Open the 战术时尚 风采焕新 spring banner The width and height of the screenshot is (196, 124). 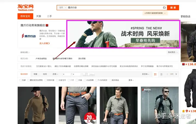[123, 34]
